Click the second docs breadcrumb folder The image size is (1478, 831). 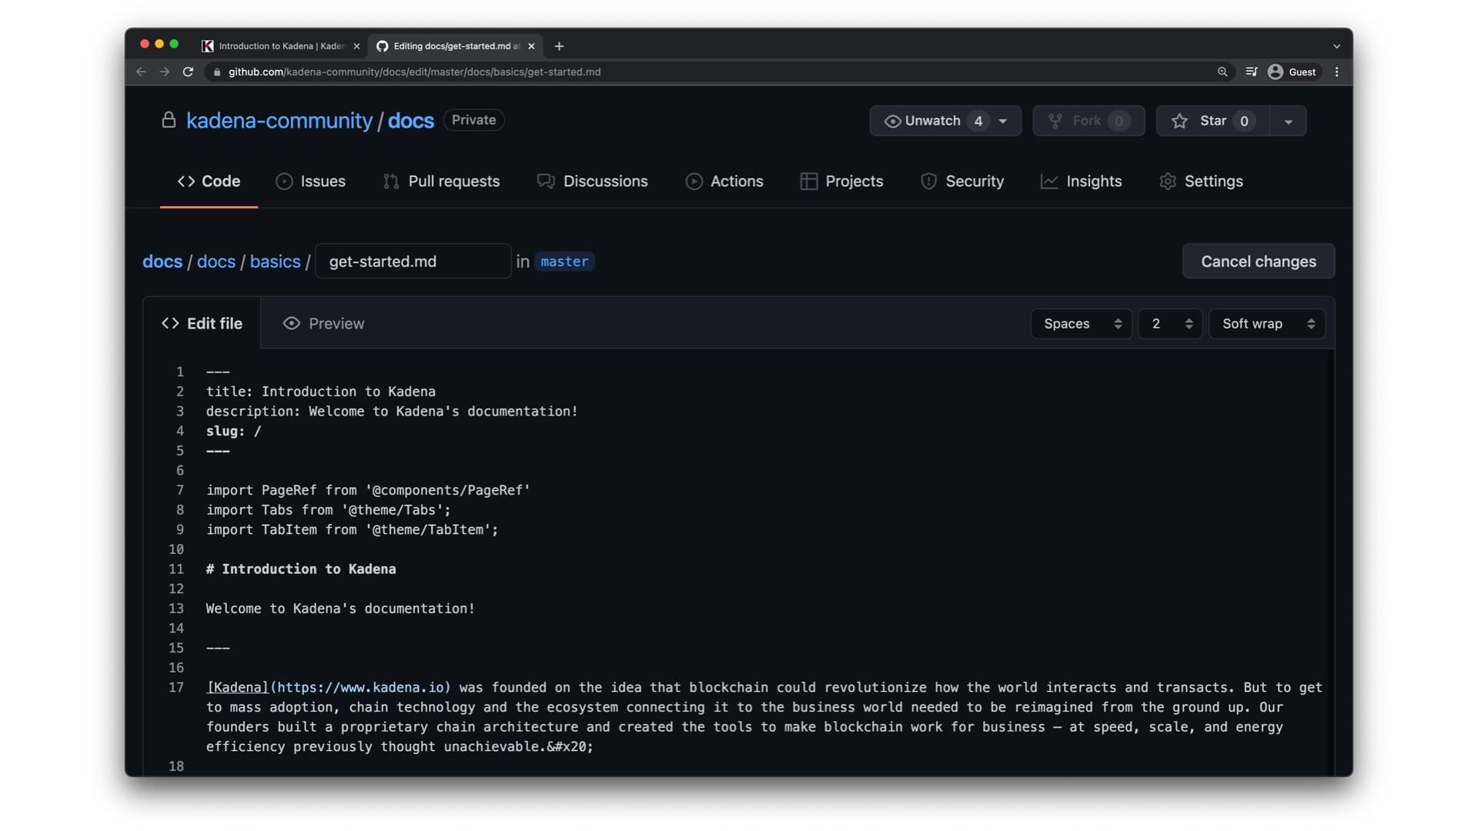[x=216, y=262]
